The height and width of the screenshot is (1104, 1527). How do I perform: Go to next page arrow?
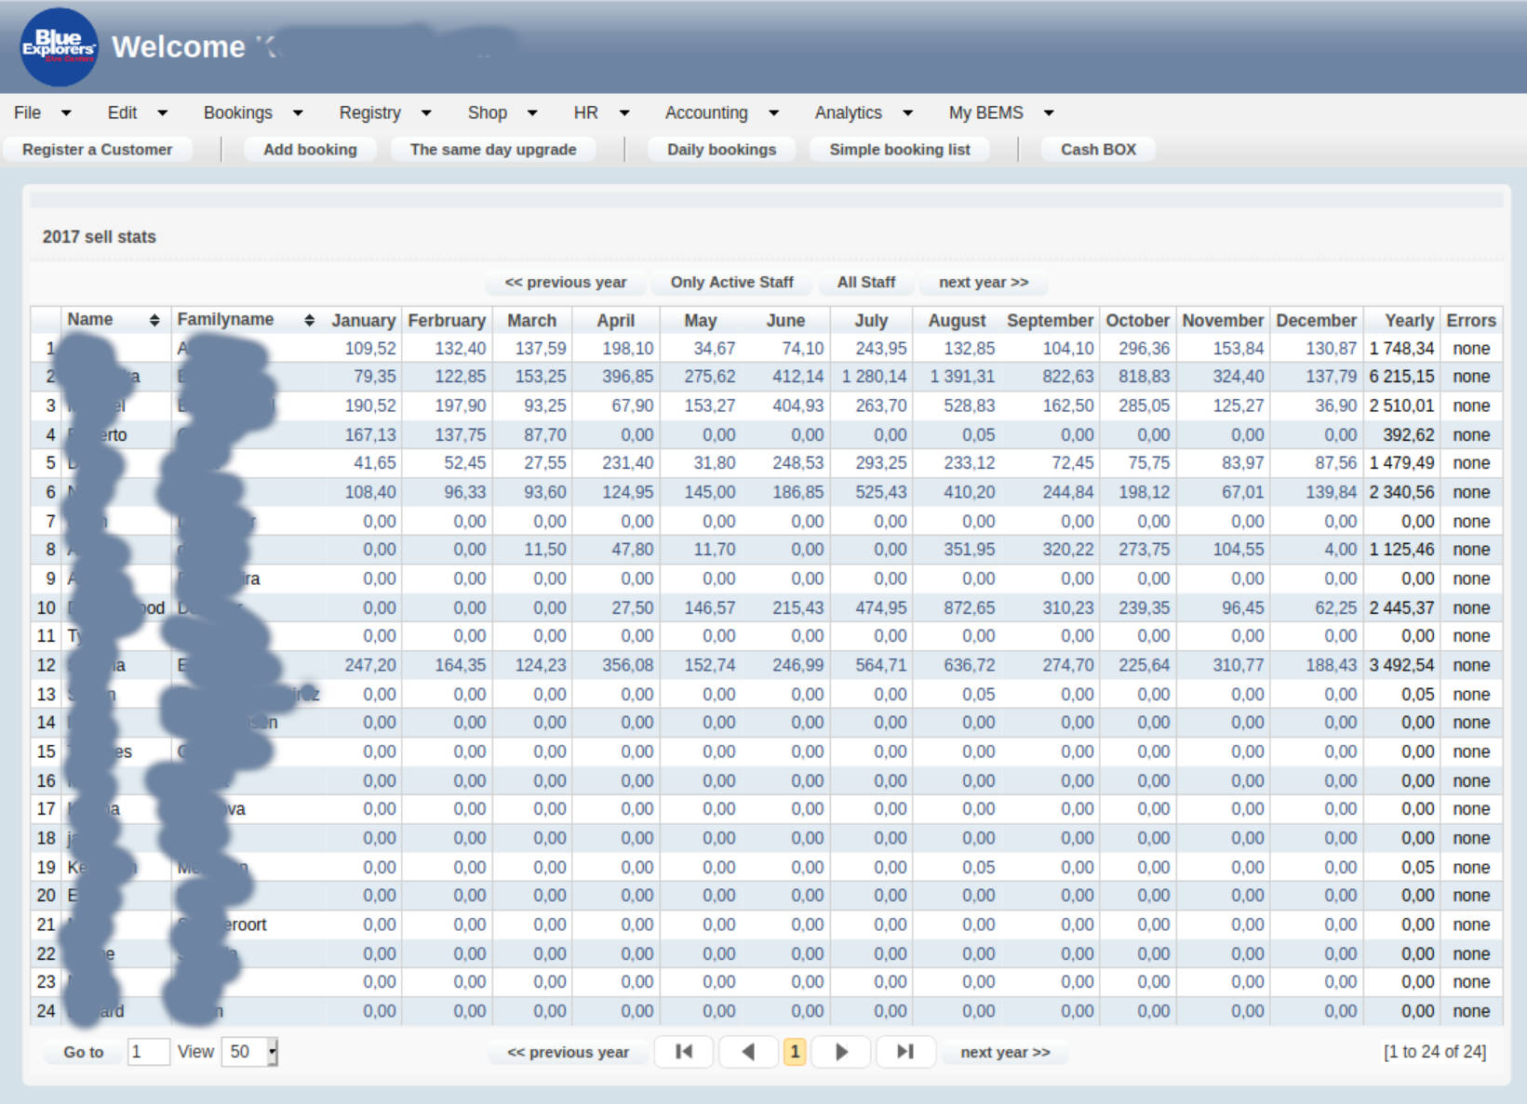pos(841,1052)
